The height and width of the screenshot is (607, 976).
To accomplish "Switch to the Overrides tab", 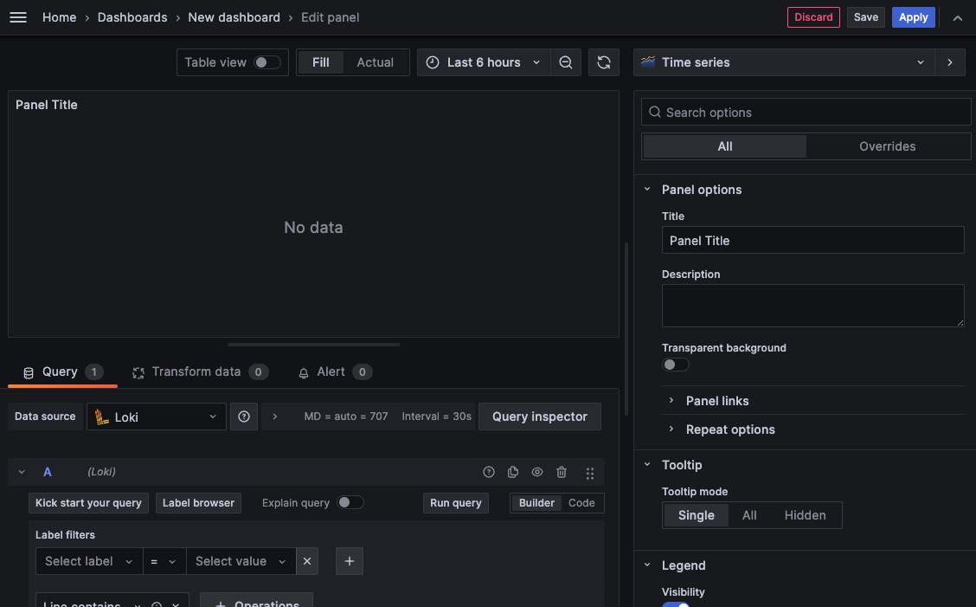I will (887, 146).
